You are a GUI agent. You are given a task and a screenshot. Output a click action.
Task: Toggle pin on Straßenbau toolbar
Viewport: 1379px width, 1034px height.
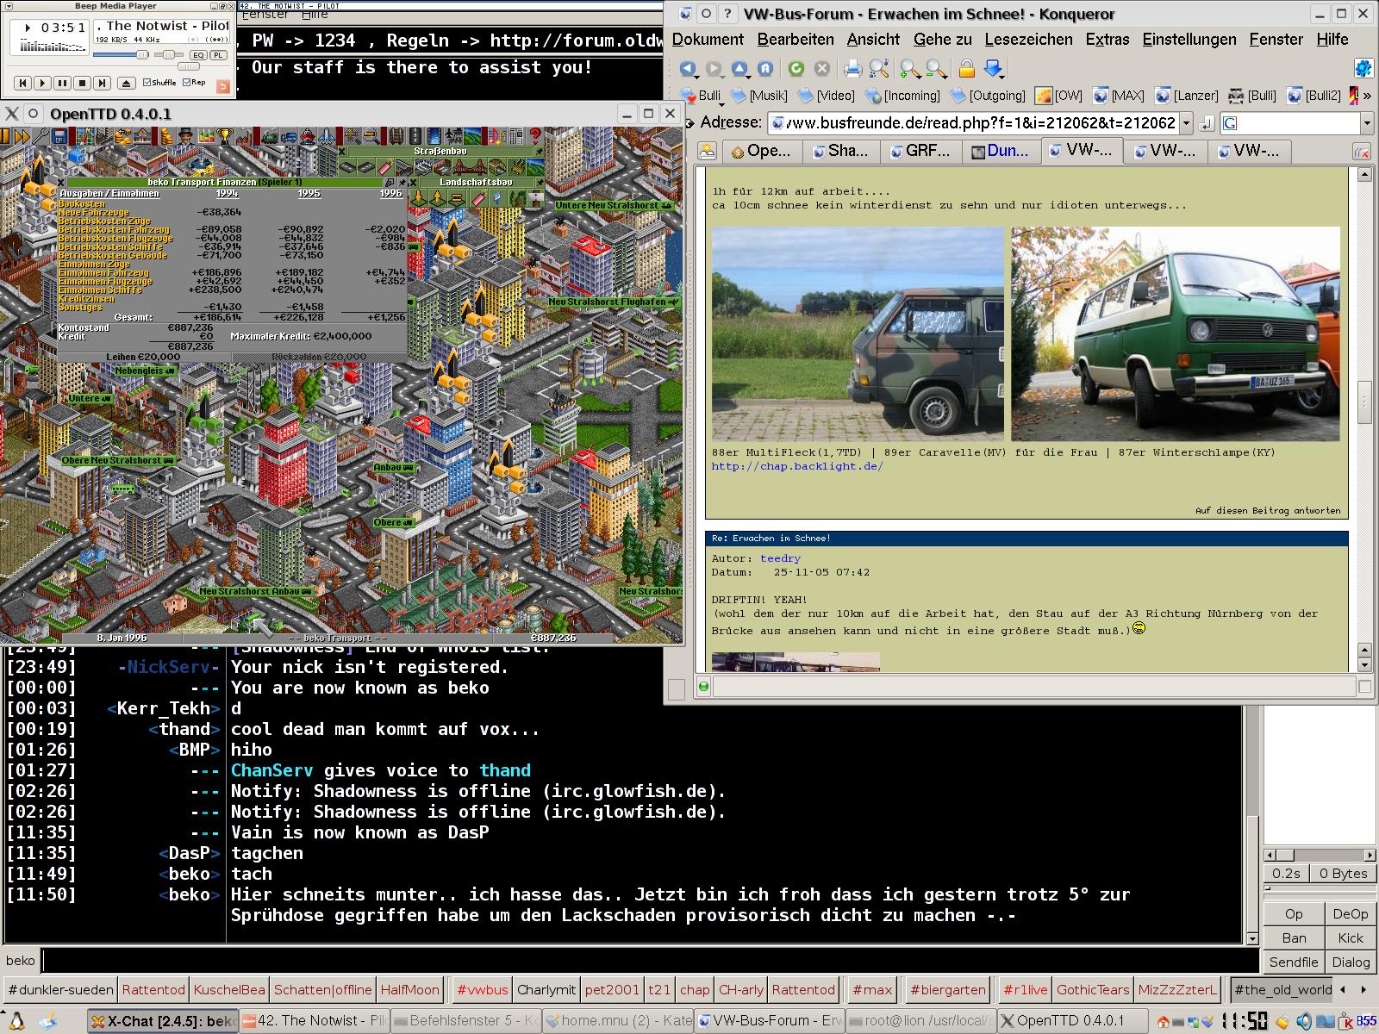point(540,151)
